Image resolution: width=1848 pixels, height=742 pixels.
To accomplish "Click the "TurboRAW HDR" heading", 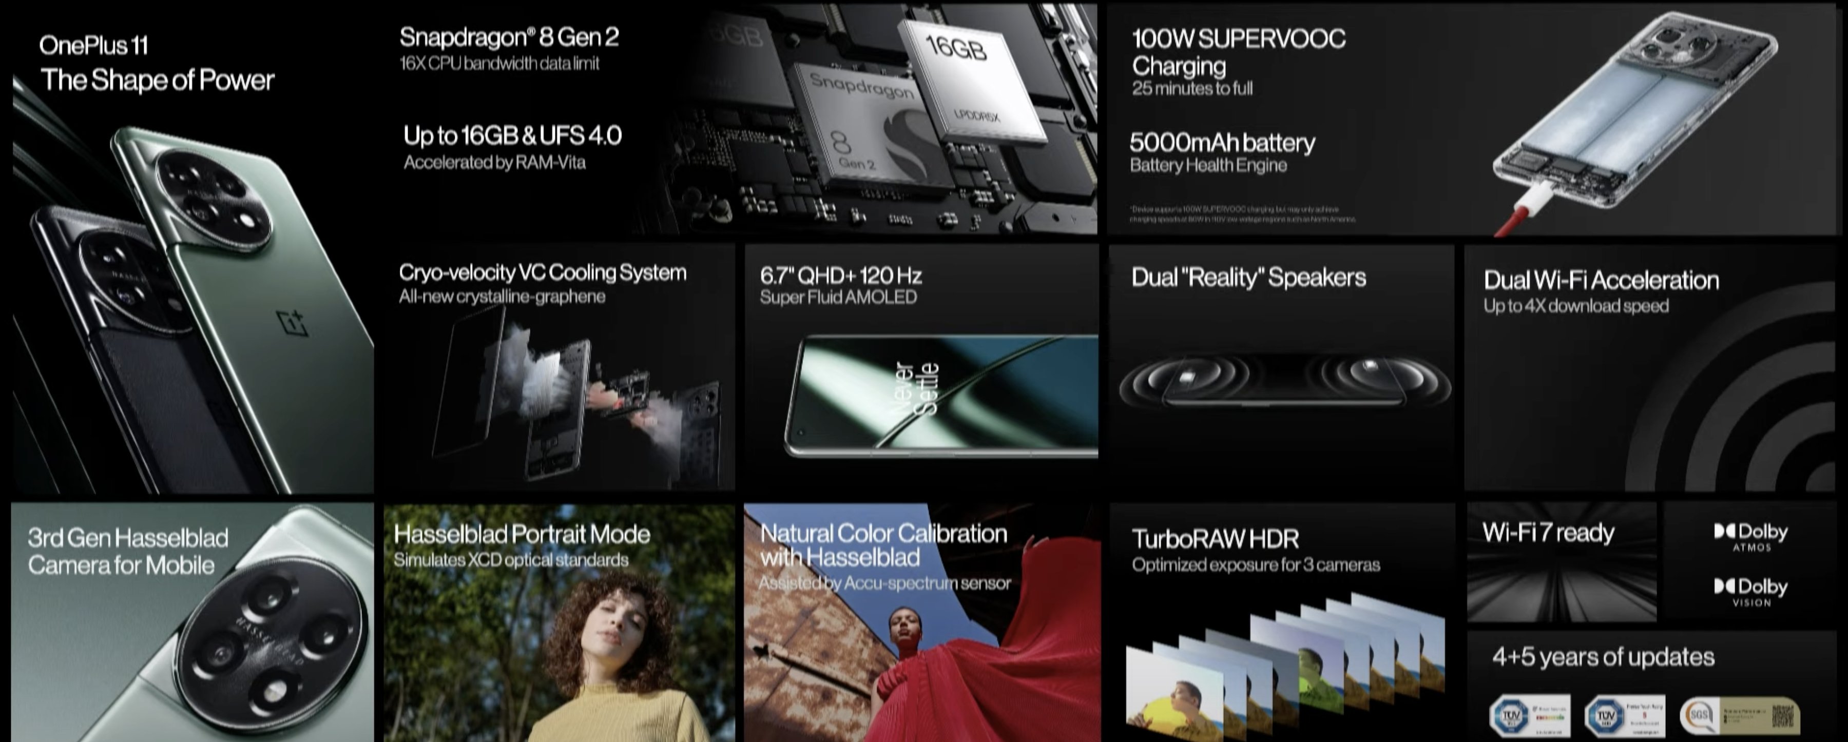I will tap(1215, 538).
